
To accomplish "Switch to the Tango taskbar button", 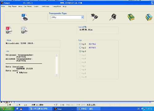I will coord(64,109).
